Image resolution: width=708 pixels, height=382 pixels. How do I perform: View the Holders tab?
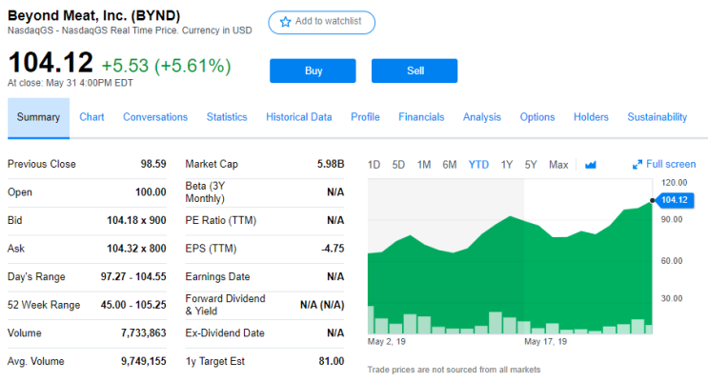[x=591, y=117]
